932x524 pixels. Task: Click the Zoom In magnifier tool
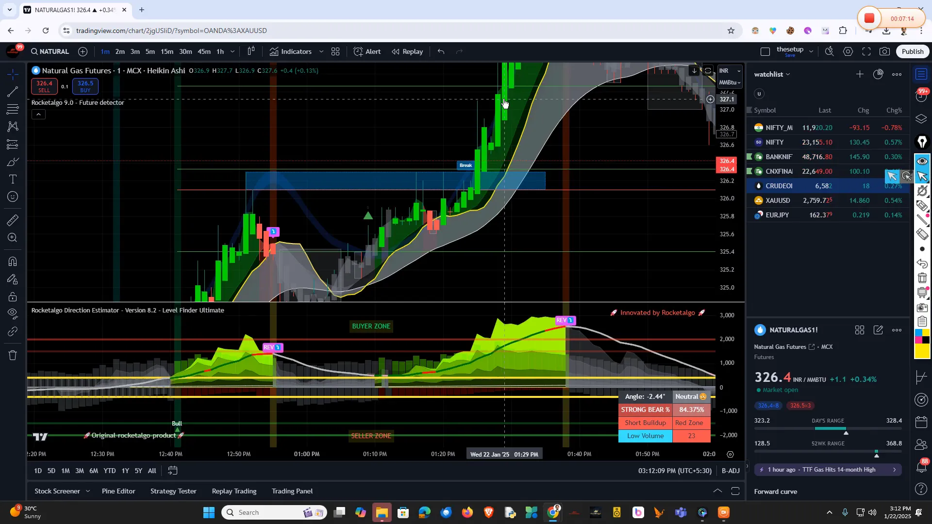coord(13,238)
